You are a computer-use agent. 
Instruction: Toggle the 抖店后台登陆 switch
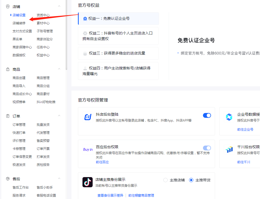[x=207, y=115]
